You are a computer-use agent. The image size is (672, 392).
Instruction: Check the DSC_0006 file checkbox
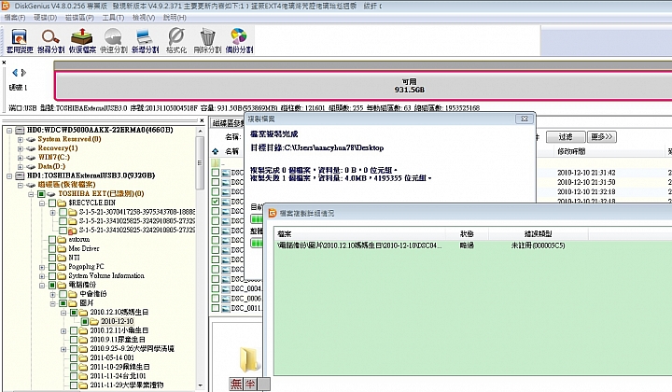pos(216,298)
